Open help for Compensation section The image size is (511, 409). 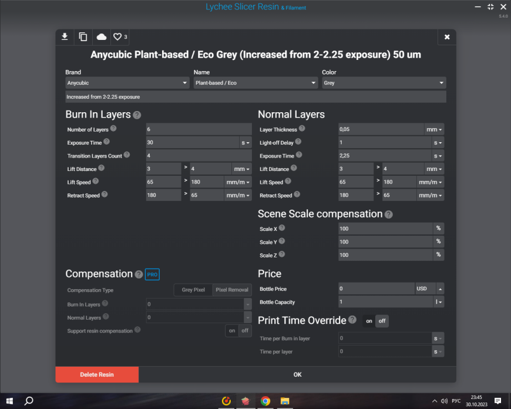(x=139, y=274)
